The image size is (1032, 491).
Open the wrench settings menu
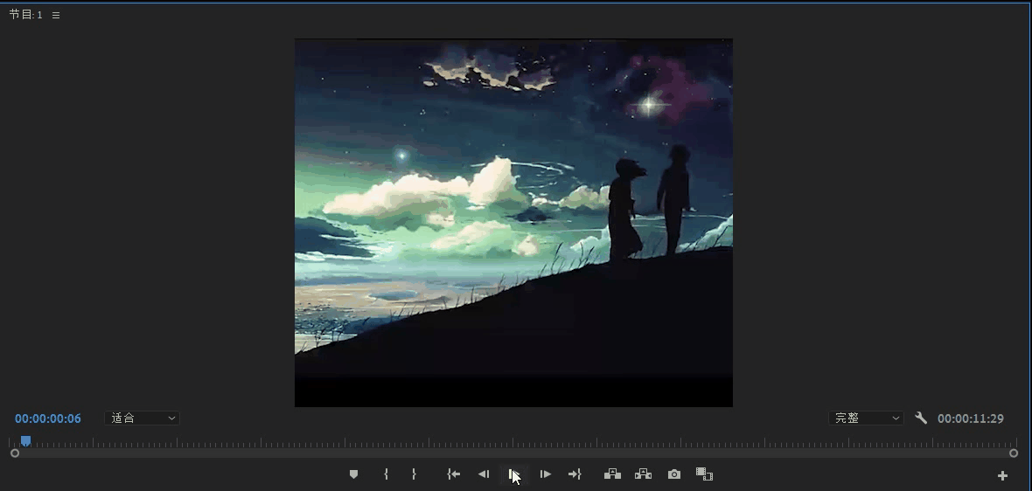click(x=921, y=418)
